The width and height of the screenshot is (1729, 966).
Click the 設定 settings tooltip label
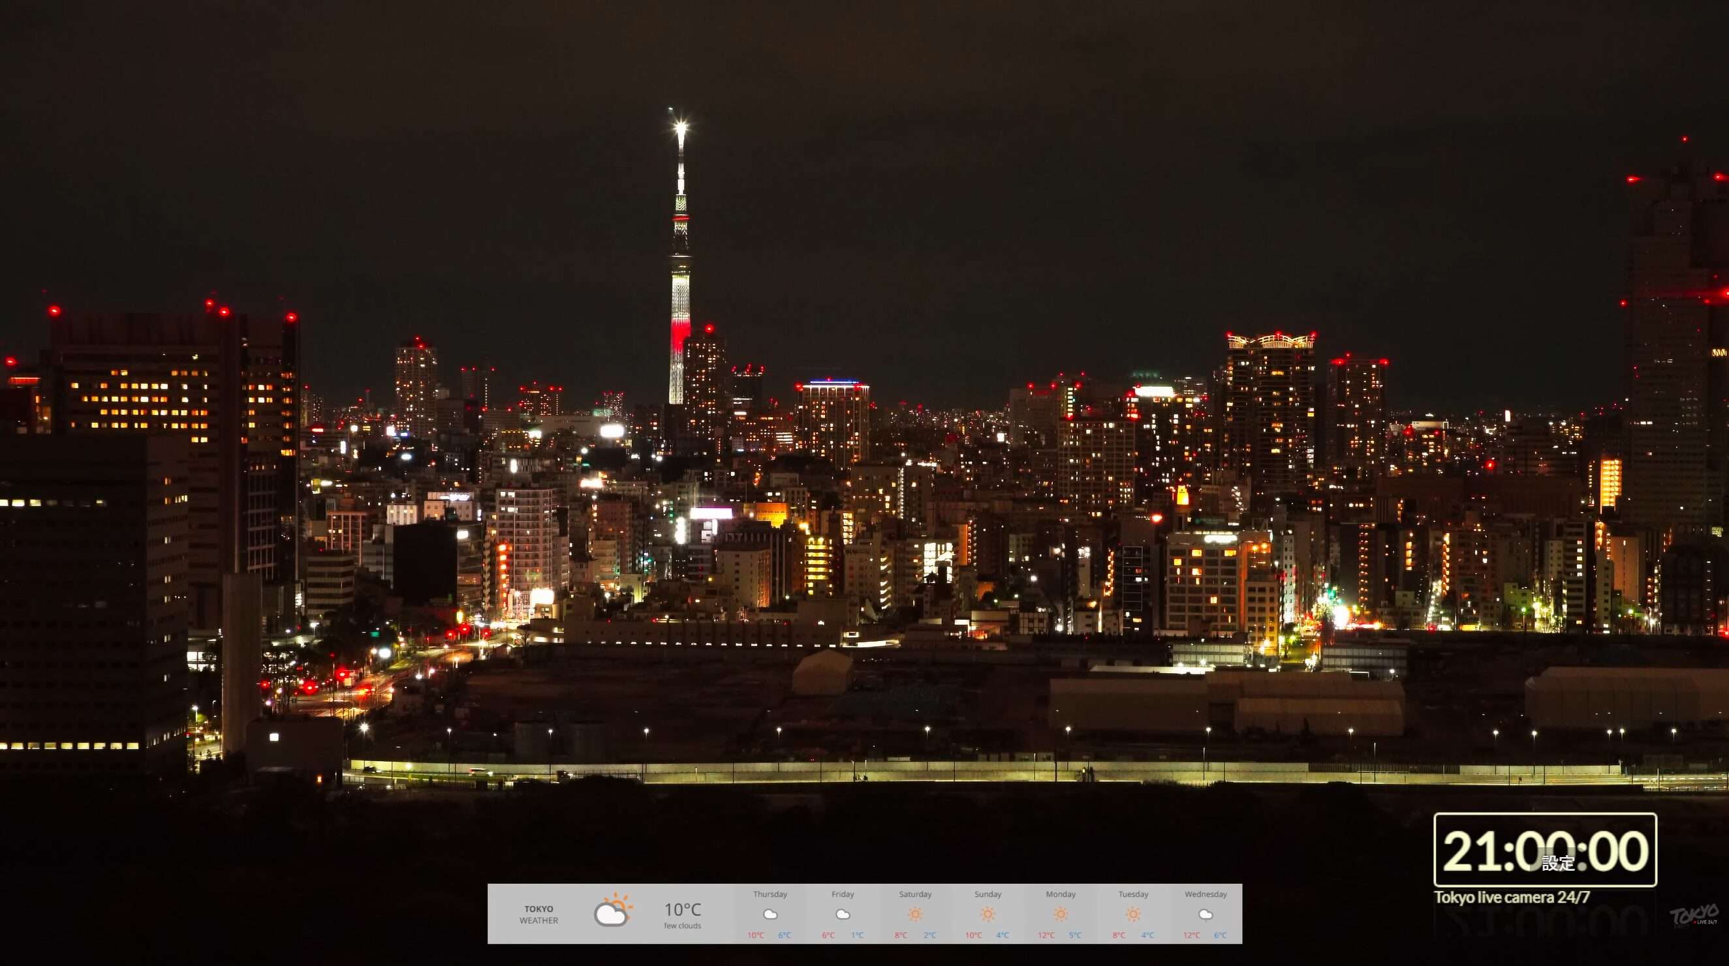click(x=1557, y=863)
